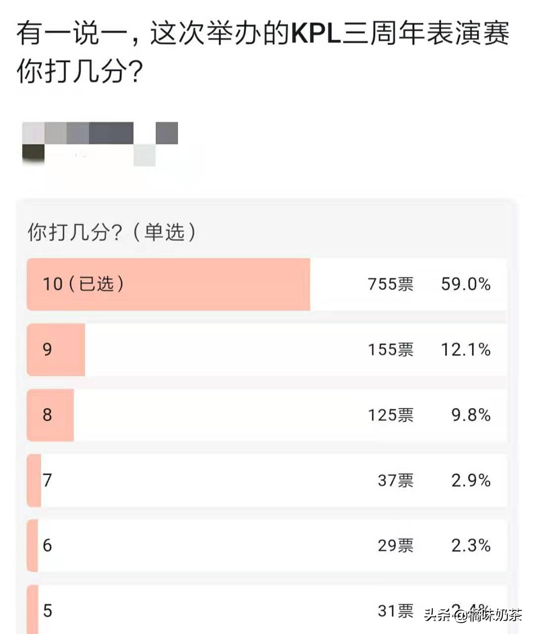Select the poll option 9
Screen dimensions: 534x634
click(x=267, y=349)
